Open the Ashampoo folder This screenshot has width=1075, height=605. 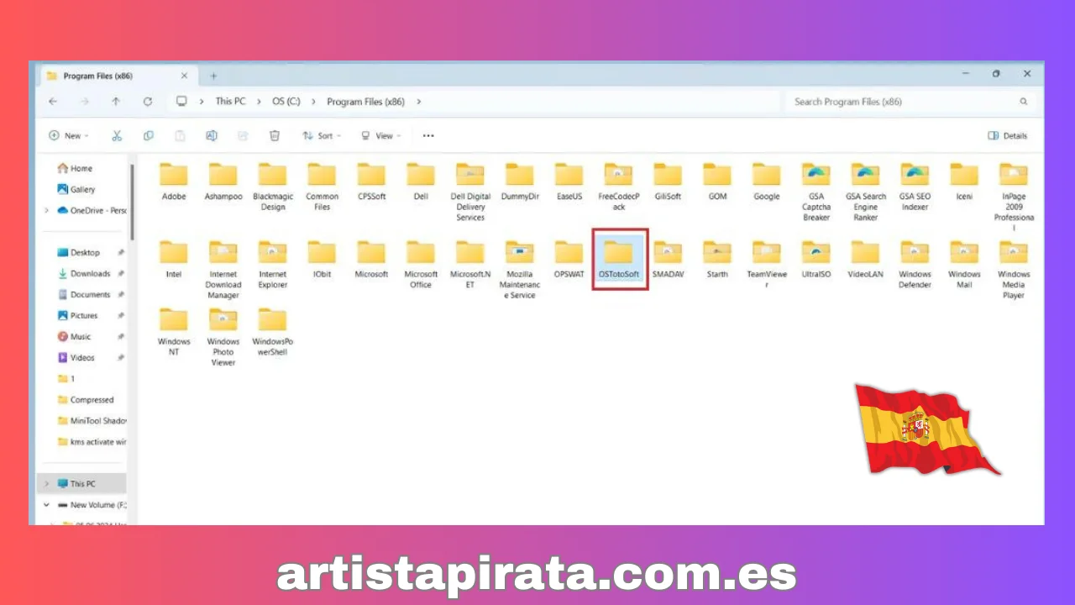223,181
